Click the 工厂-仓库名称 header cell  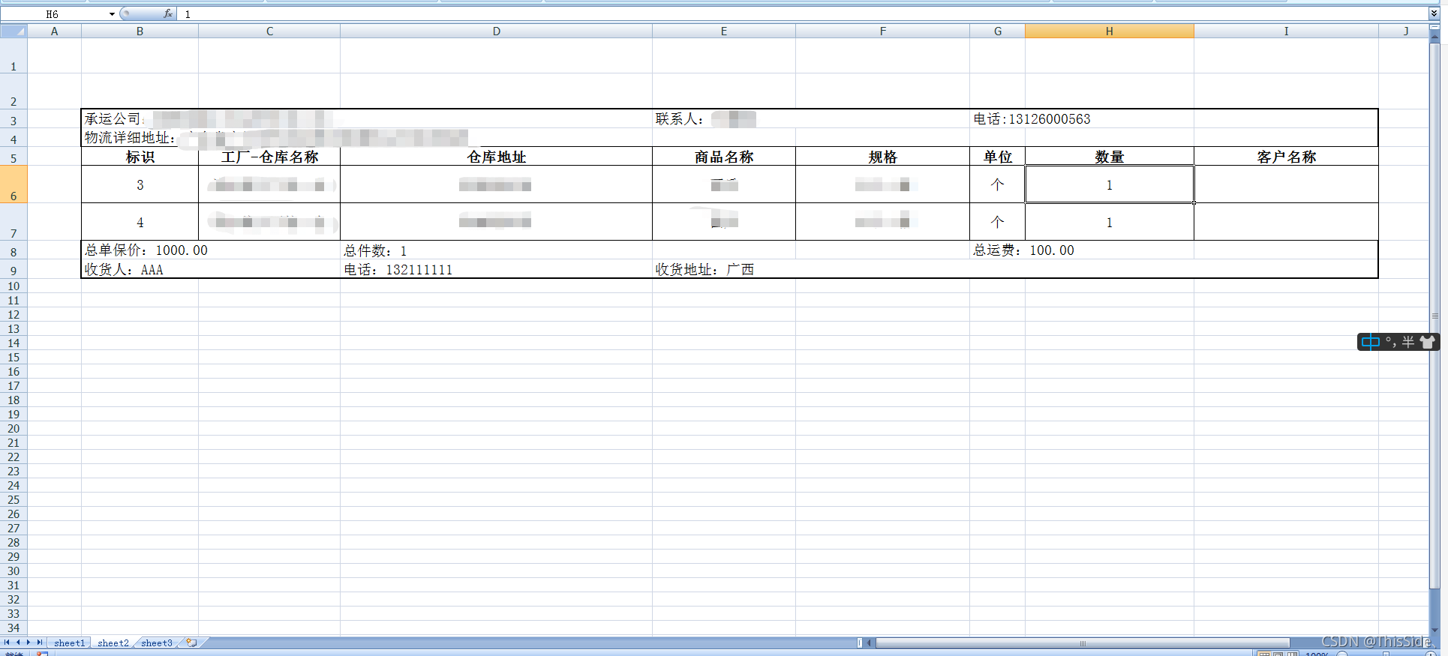269,157
